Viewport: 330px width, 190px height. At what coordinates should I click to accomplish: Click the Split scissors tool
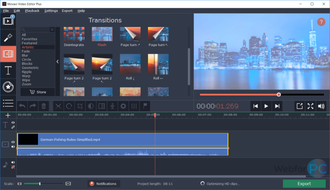pyautogui.click(x=58, y=106)
